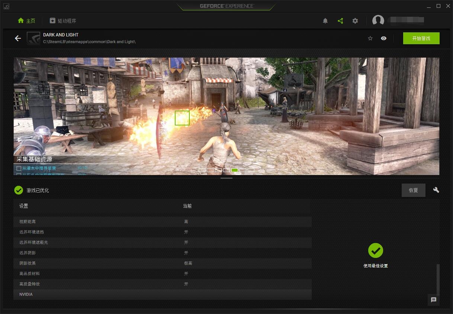Select the last screenshot indicator box
The height and width of the screenshot is (314, 453).
pyautogui.click(x=251, y=170)
